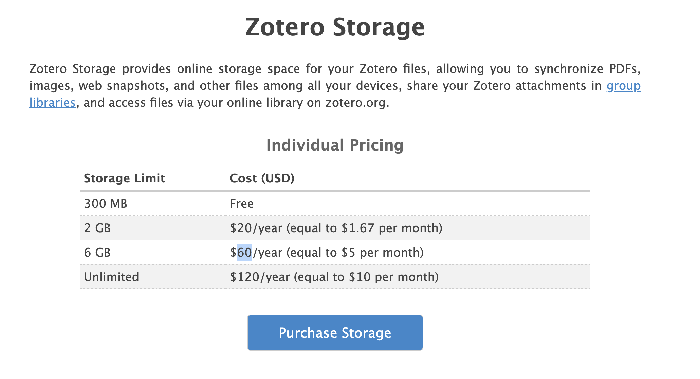
Task: Click the $120/year price text
Action: coord(260,277)
